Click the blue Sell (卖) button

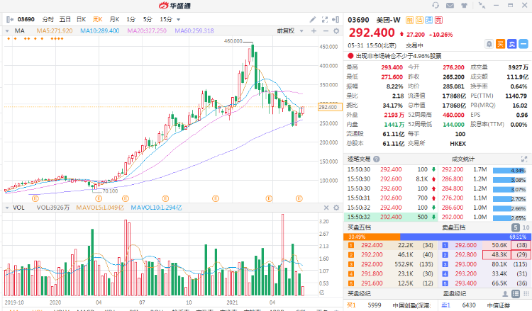(512, 44)
